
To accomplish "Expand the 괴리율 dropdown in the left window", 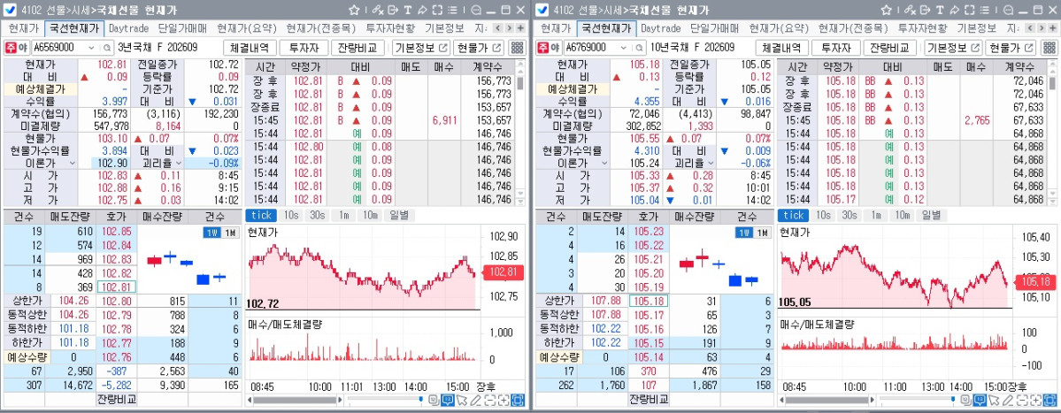I will point(179,163).
